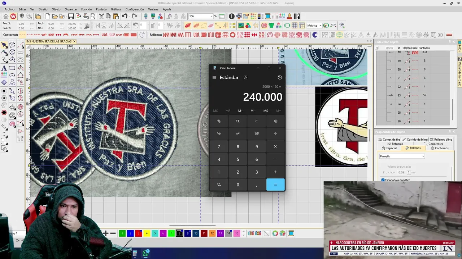The width and height of the screenshot is (462, 259).
Task: Select object row 19 in color-object list
Action: (413, 61)
